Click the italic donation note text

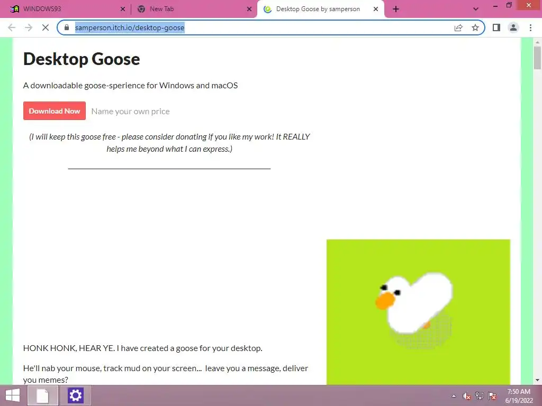169,143
